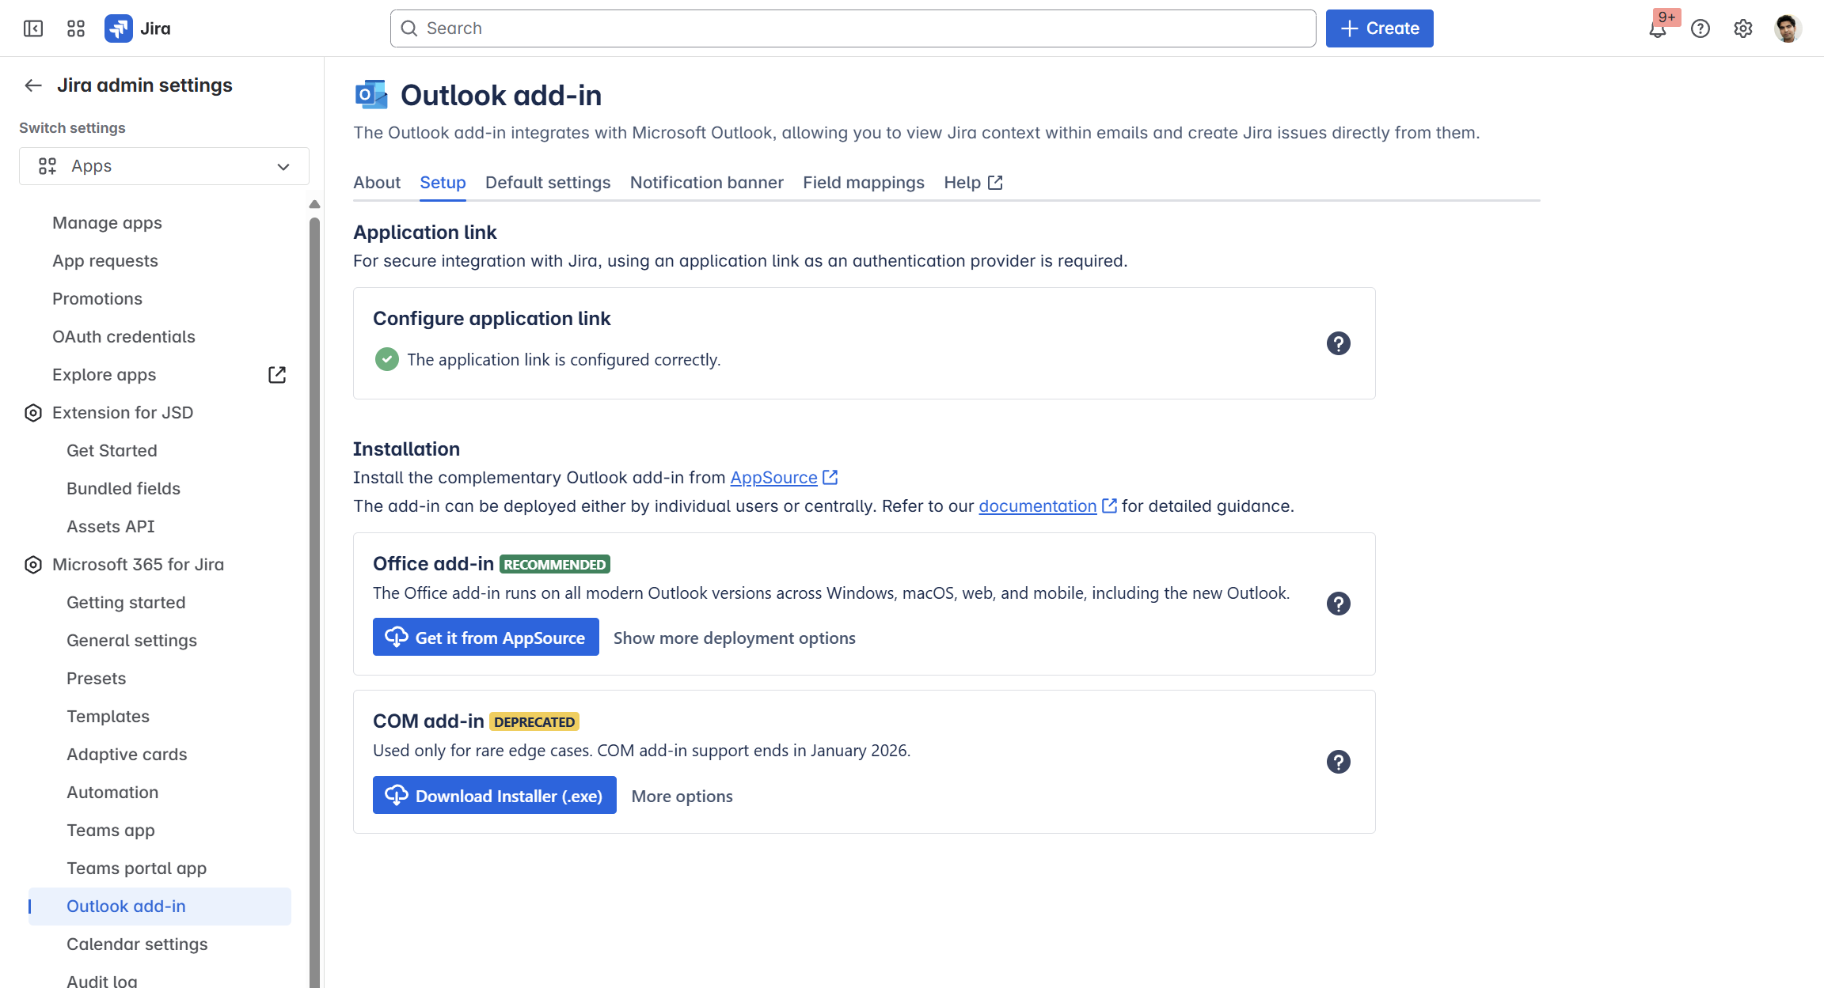
Task: Go back with Jira admin settings arrow
Action: pos(33,85)
